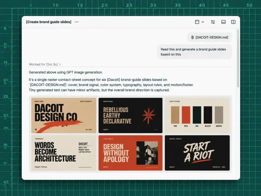The width and height of the screenshot is (261, 196).
Task: Open the [DACOIT-DESIGN.md] attachment chip
Action: [x=210, y=37]
